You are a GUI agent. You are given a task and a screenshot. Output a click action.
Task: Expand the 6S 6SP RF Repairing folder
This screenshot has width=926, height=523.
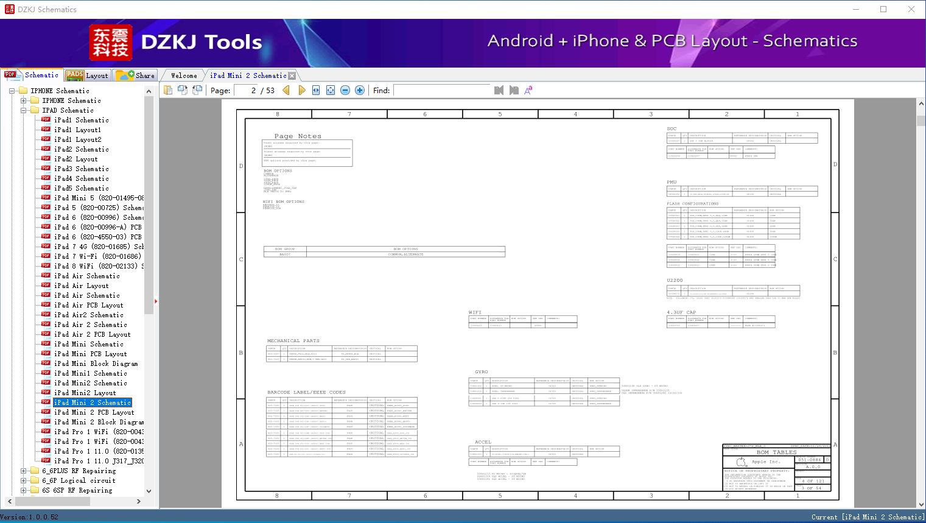point(23,490)
